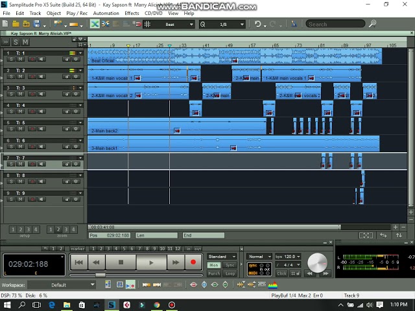
Task: Open the File menu
Action: pyautogui.click(x=6, y=13)
